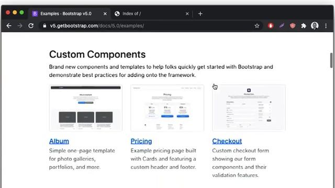Select the Examples - Bootstrap v5.0 tab
This screenshot has width=335, height=188.
tap(70, 14)
